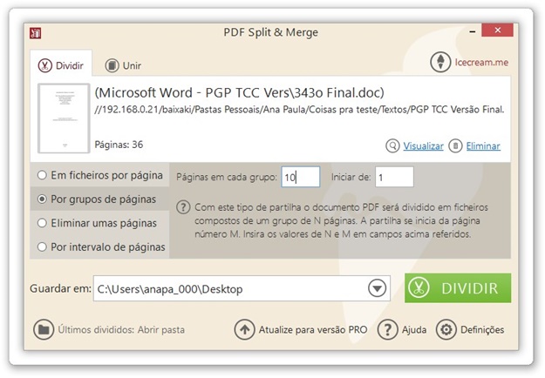Click the folder icon for Últimos divididos
Screen dimensions: 545x378
click(44, 329)
